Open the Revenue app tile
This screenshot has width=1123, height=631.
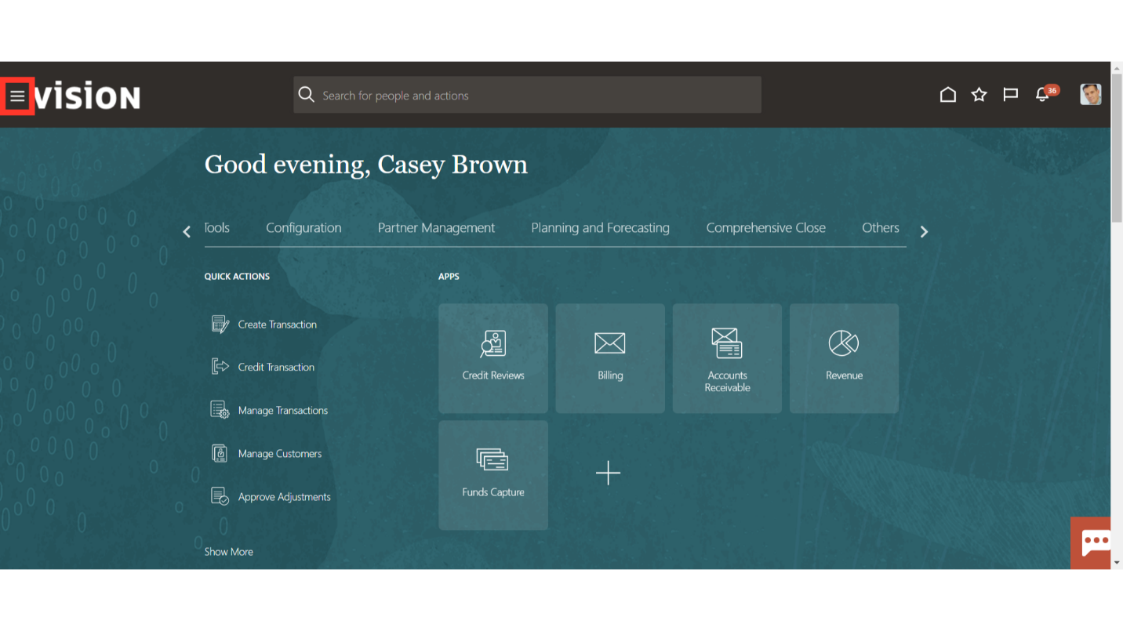[844, 358]
